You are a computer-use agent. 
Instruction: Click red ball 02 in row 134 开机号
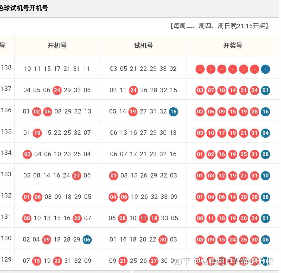click(x=27, y=154)
